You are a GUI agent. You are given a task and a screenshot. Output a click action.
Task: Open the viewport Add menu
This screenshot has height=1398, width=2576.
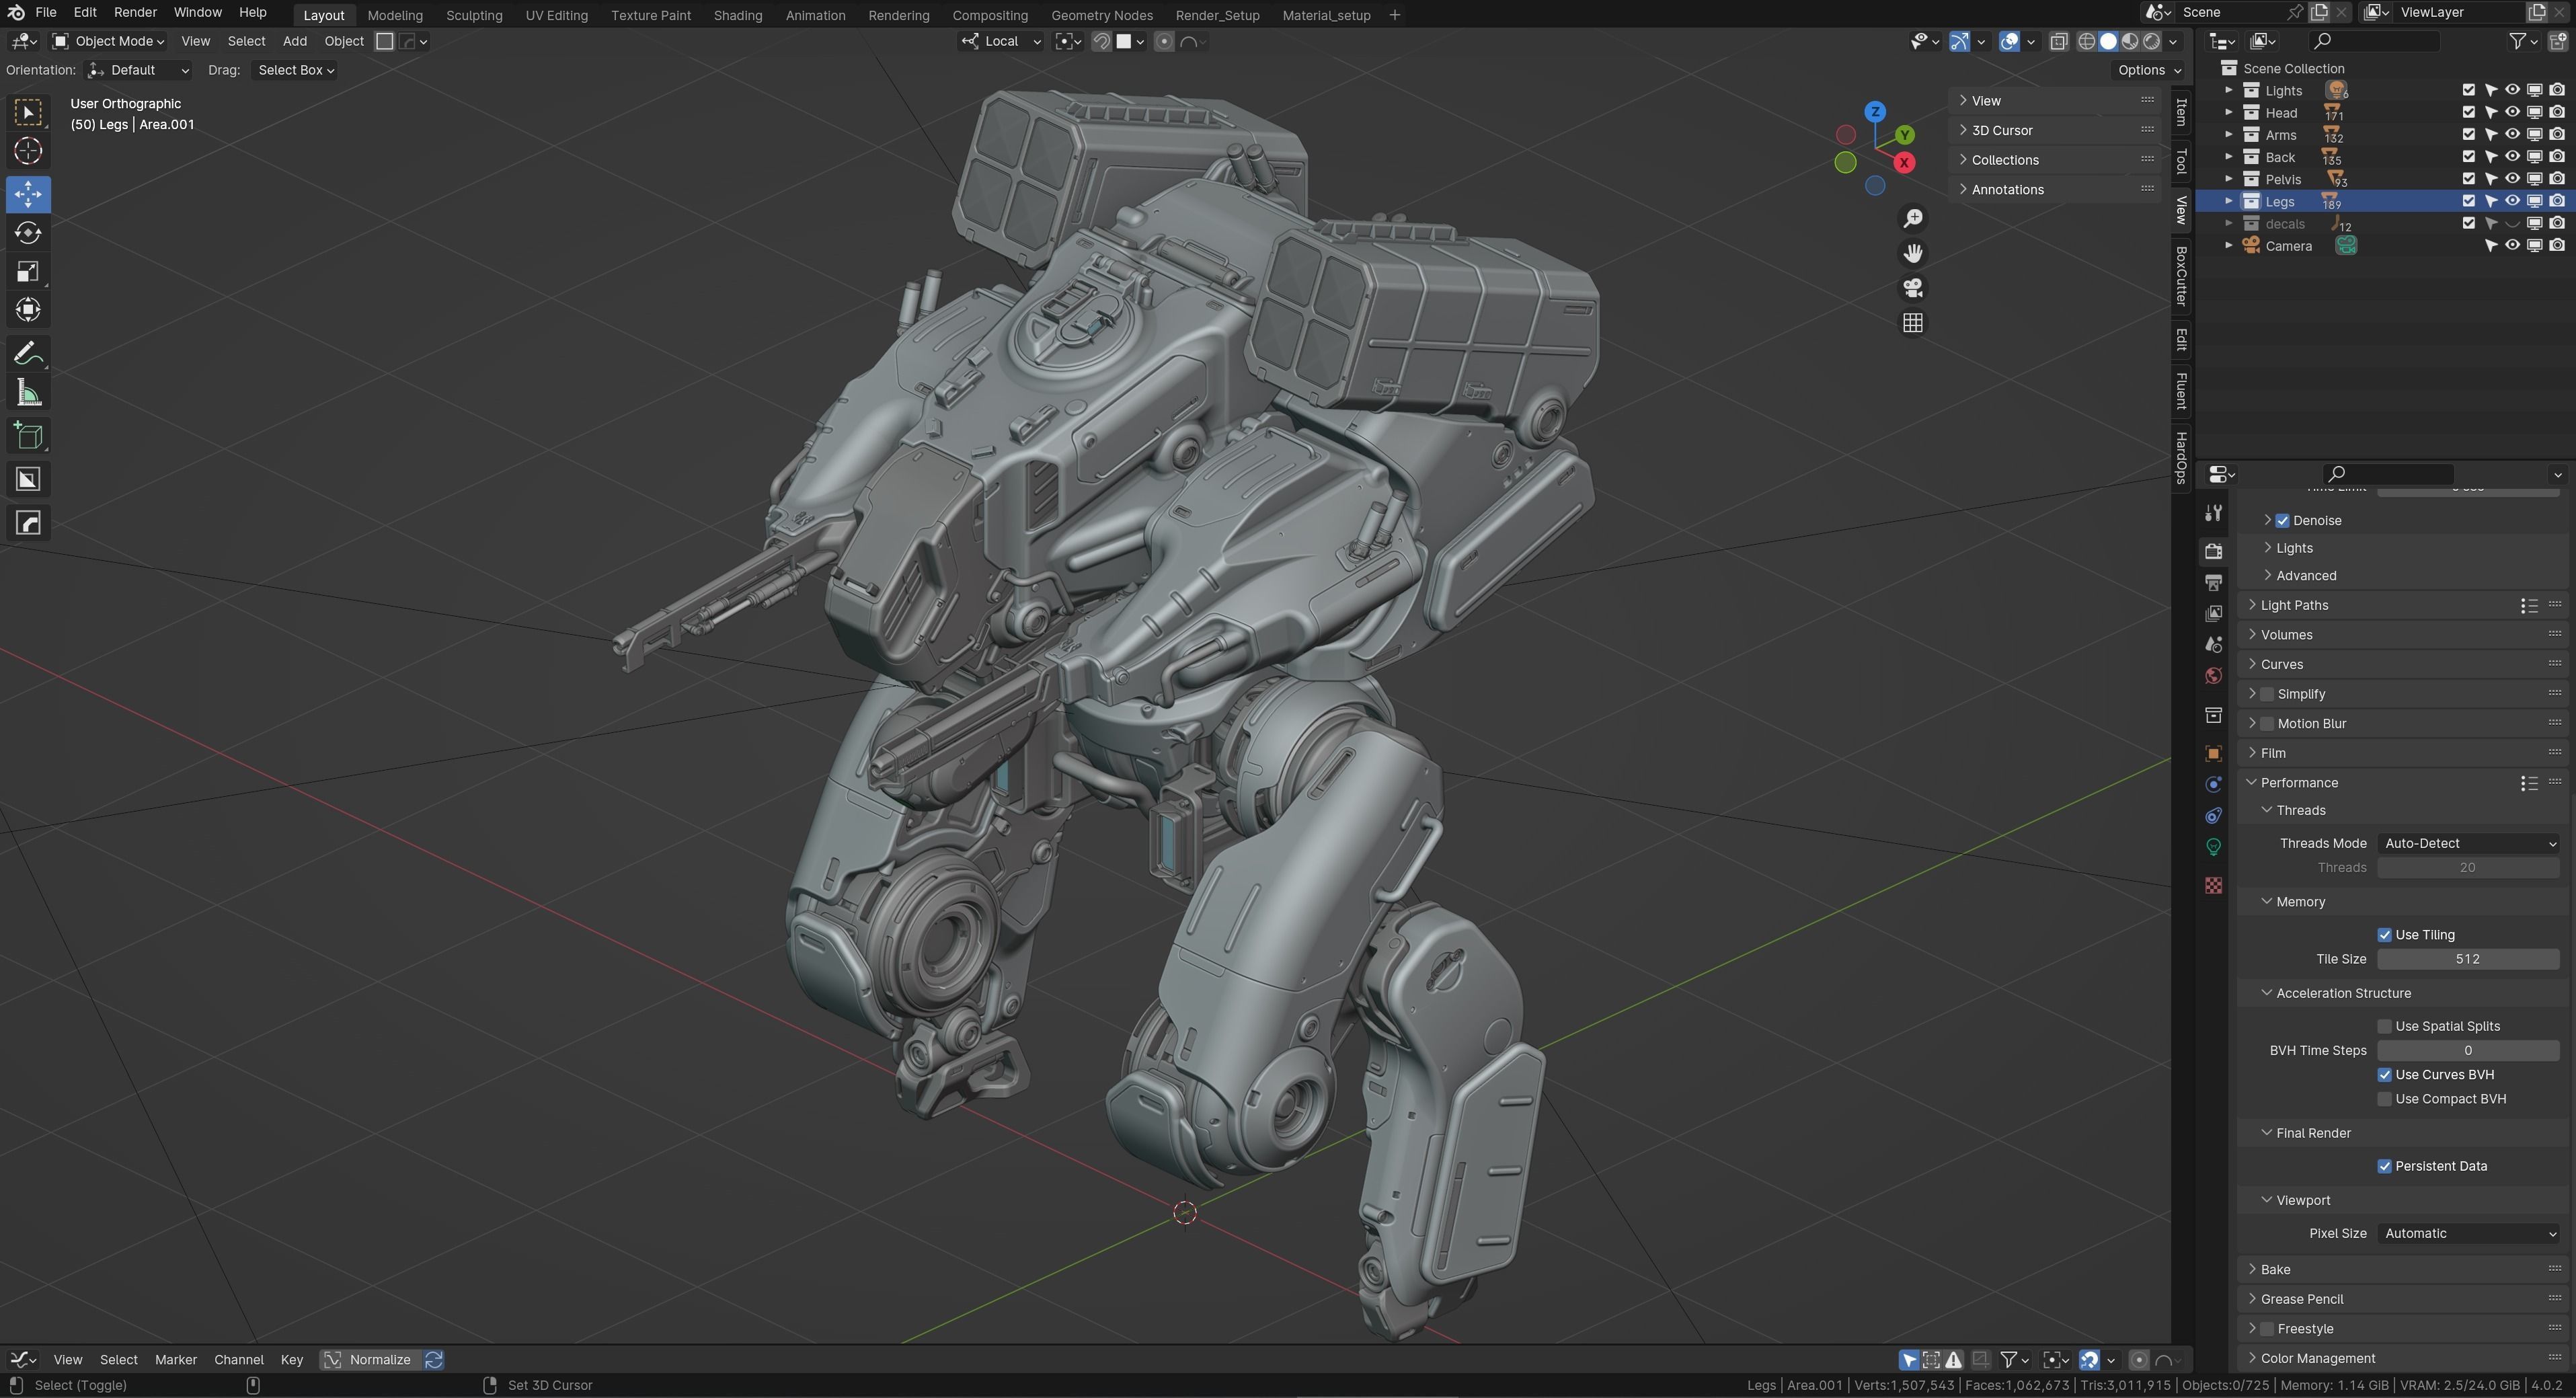[x=294, y=42]
